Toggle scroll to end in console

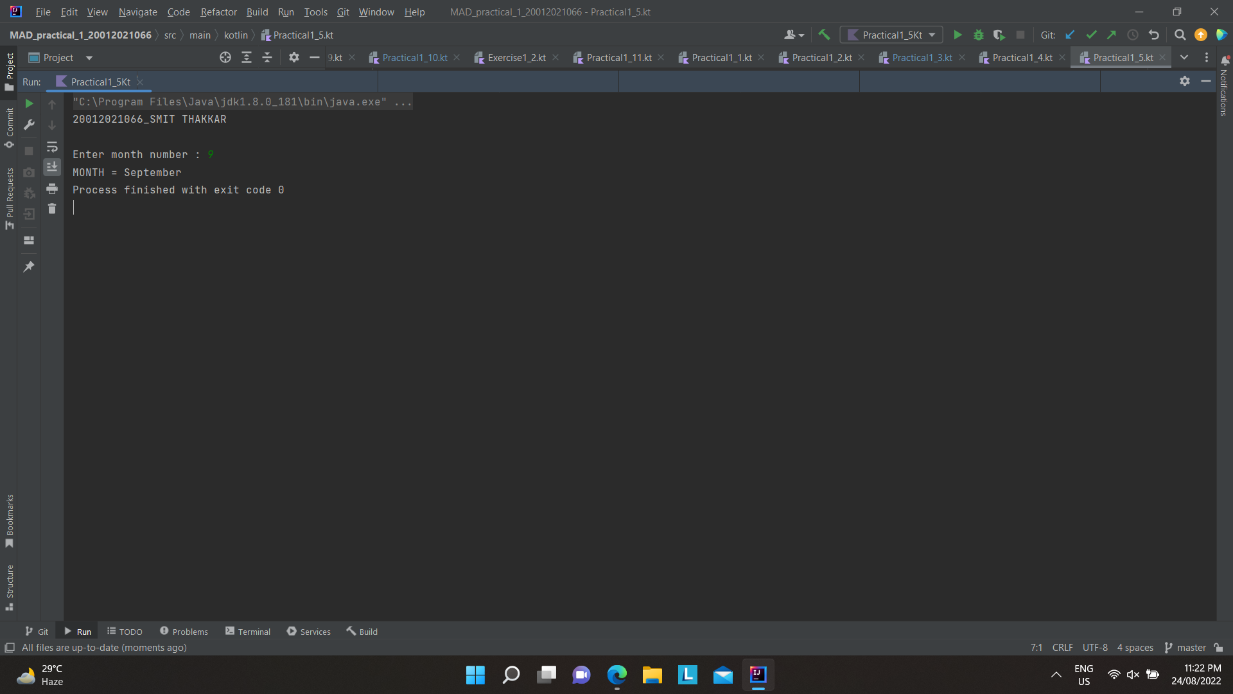pos(52,167)
